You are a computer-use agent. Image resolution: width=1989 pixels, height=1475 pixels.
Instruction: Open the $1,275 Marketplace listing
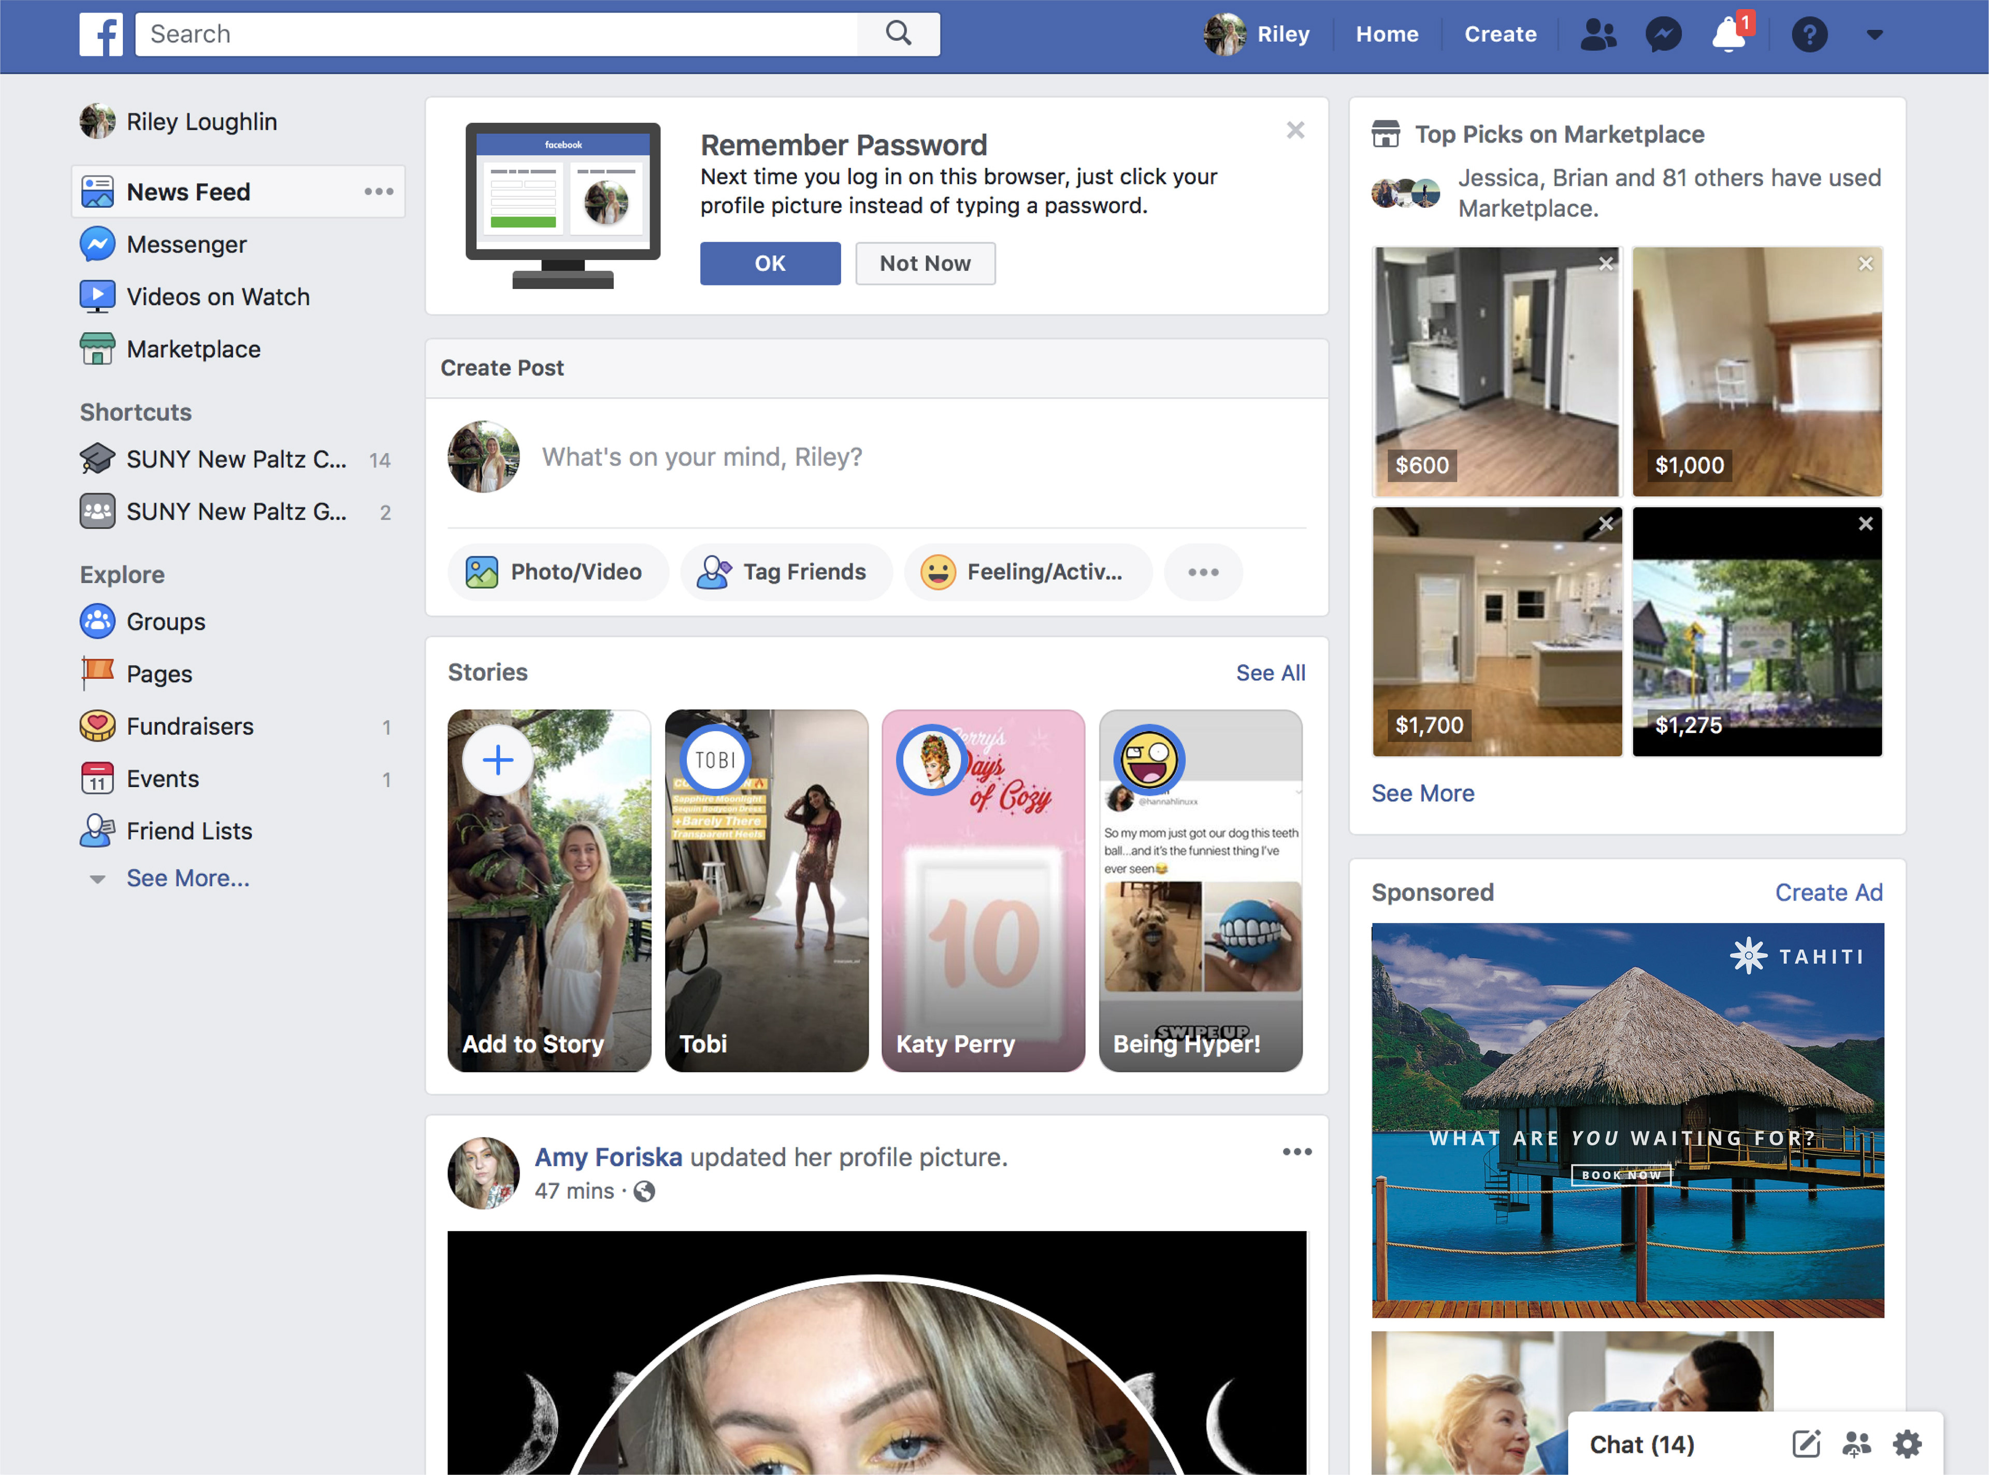[x=1757, y=631]
